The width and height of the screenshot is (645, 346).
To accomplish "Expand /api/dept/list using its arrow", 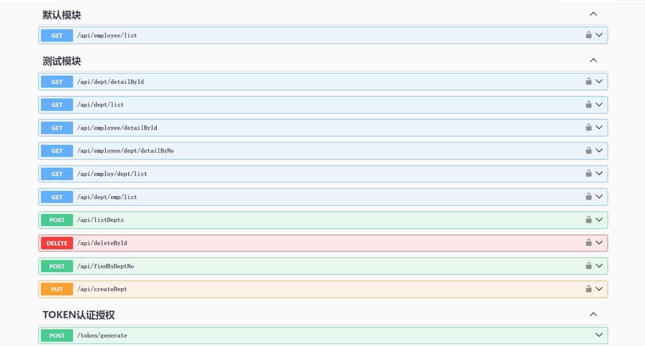I will pyautogui.click(x=599, y=105).
